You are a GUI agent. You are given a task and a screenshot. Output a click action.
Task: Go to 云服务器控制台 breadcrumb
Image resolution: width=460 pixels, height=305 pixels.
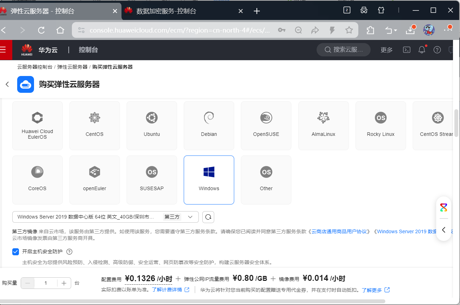click(35, 67)
